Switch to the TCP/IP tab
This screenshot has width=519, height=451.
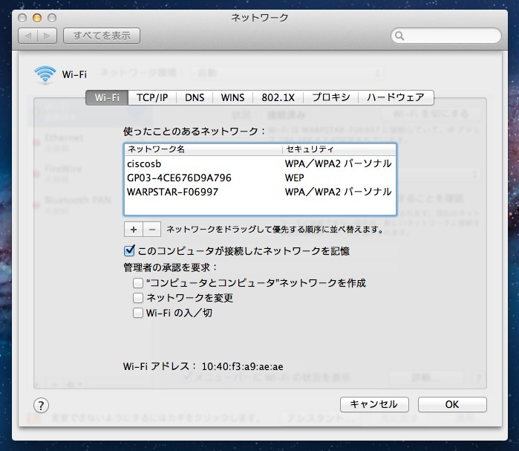coord(151,97)
